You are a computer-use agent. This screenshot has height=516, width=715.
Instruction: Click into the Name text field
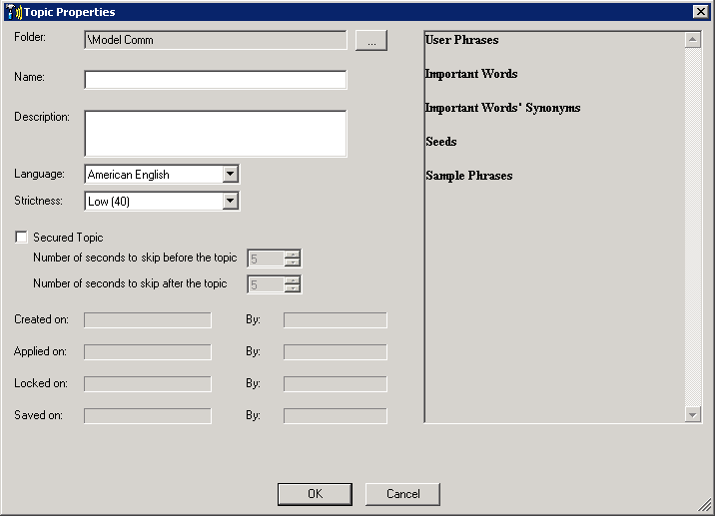click(x=215, y=80)
